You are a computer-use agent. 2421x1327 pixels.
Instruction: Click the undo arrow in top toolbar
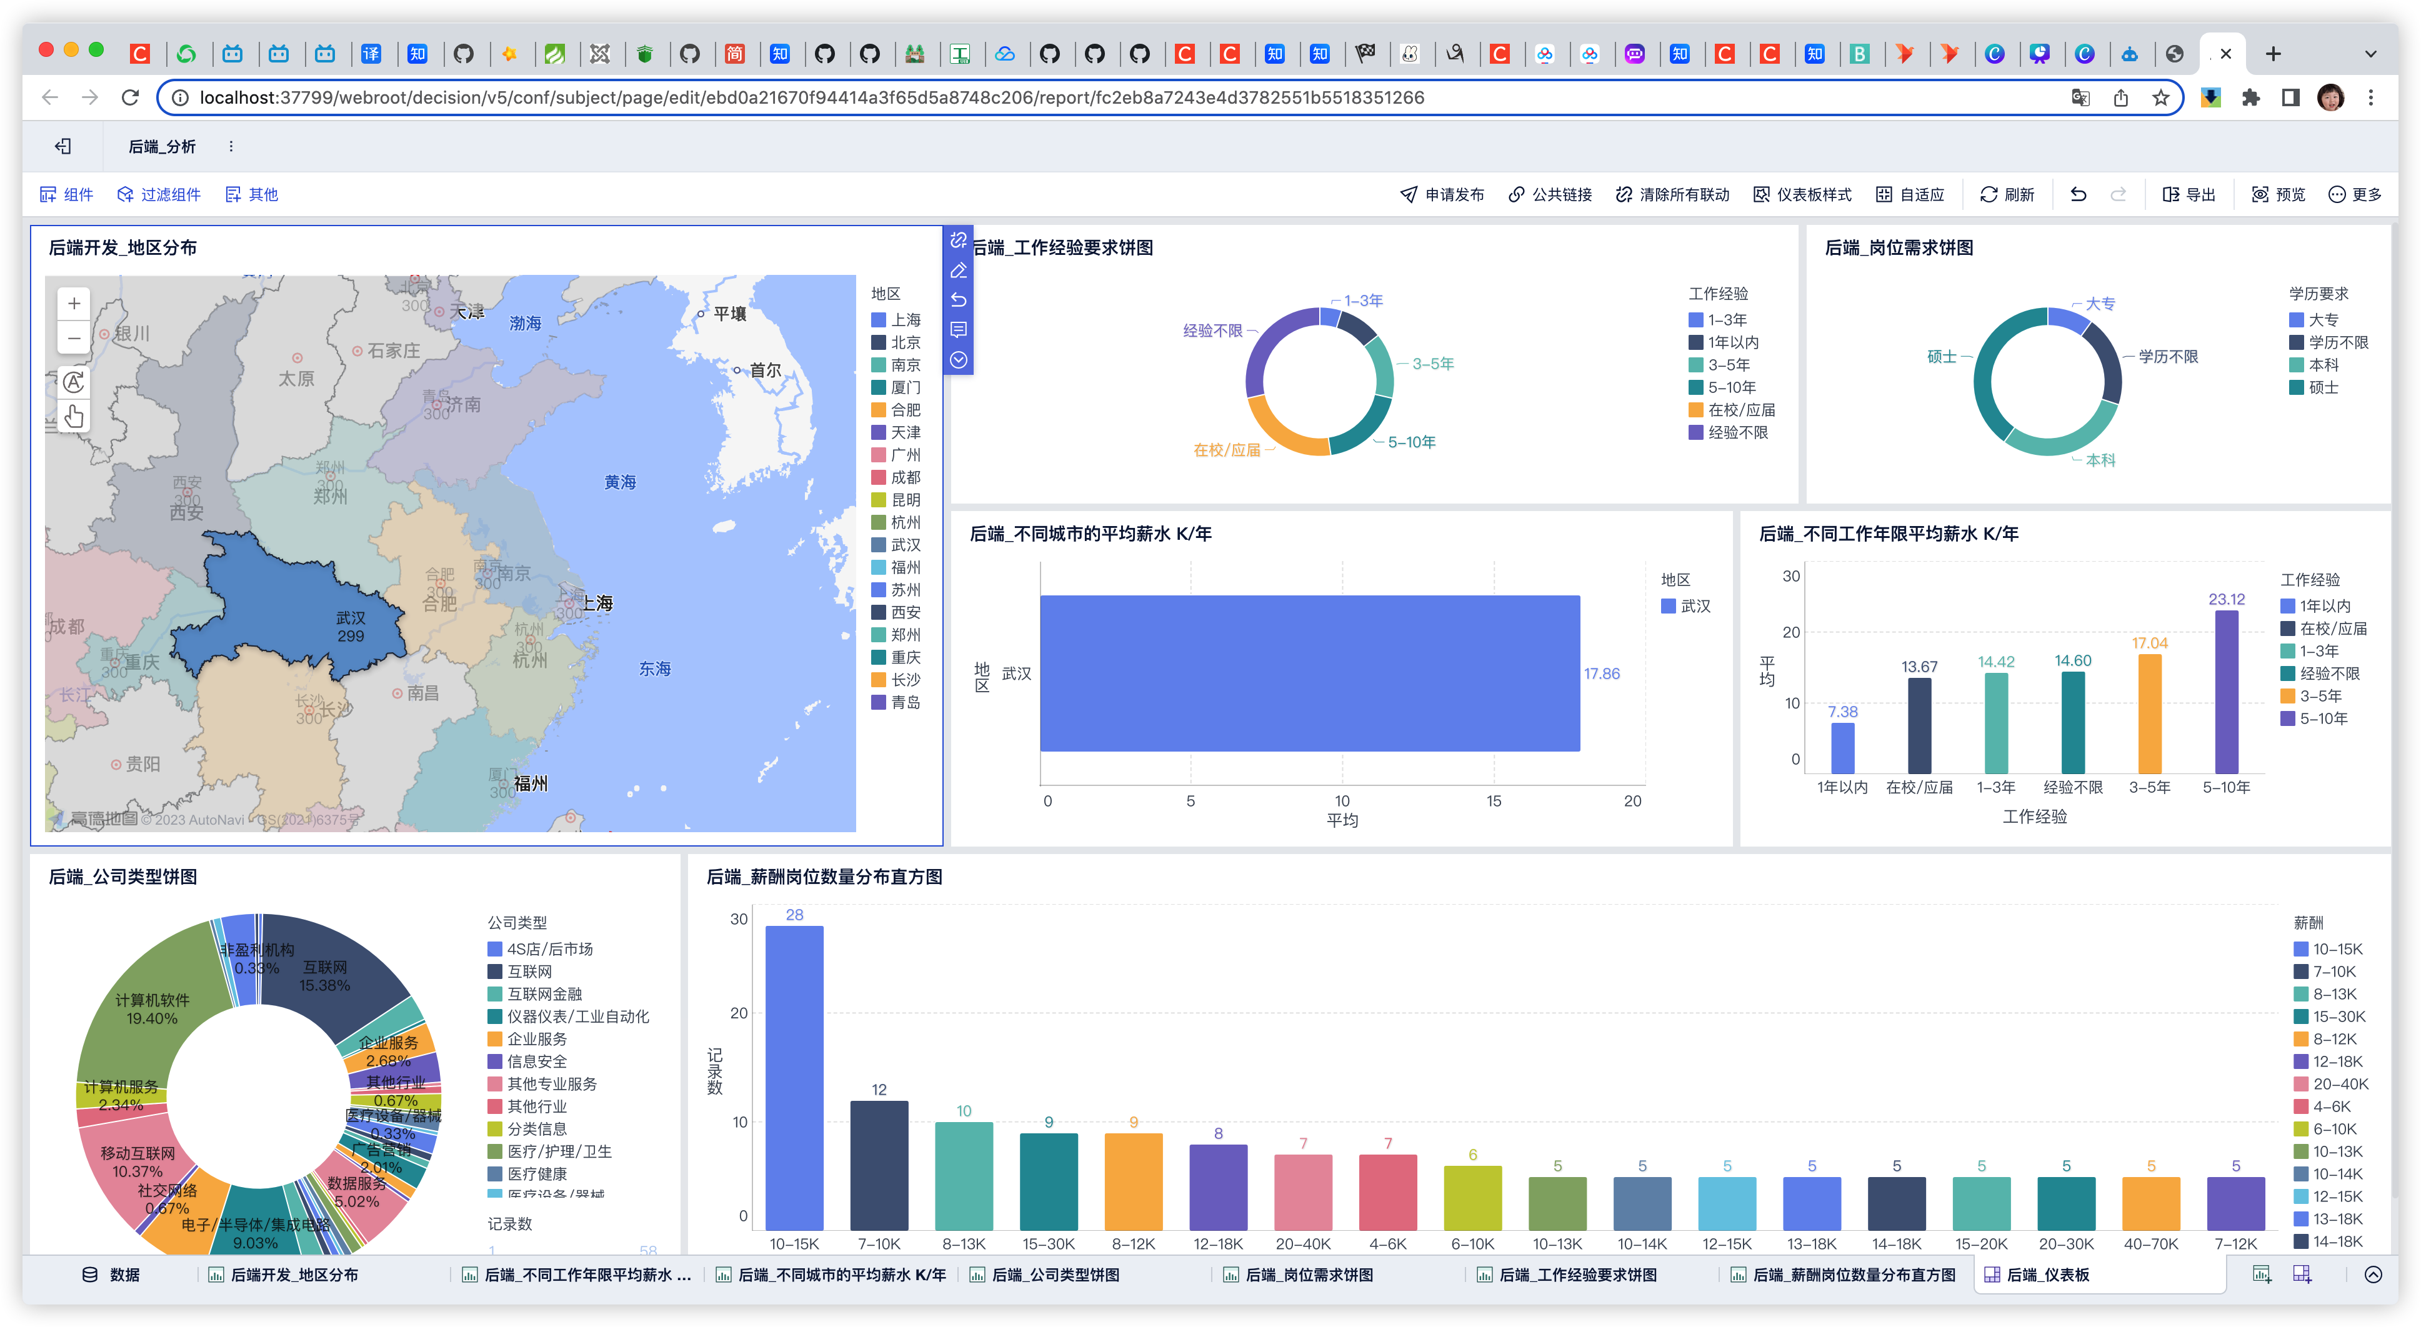click(x=2078, y=194)
